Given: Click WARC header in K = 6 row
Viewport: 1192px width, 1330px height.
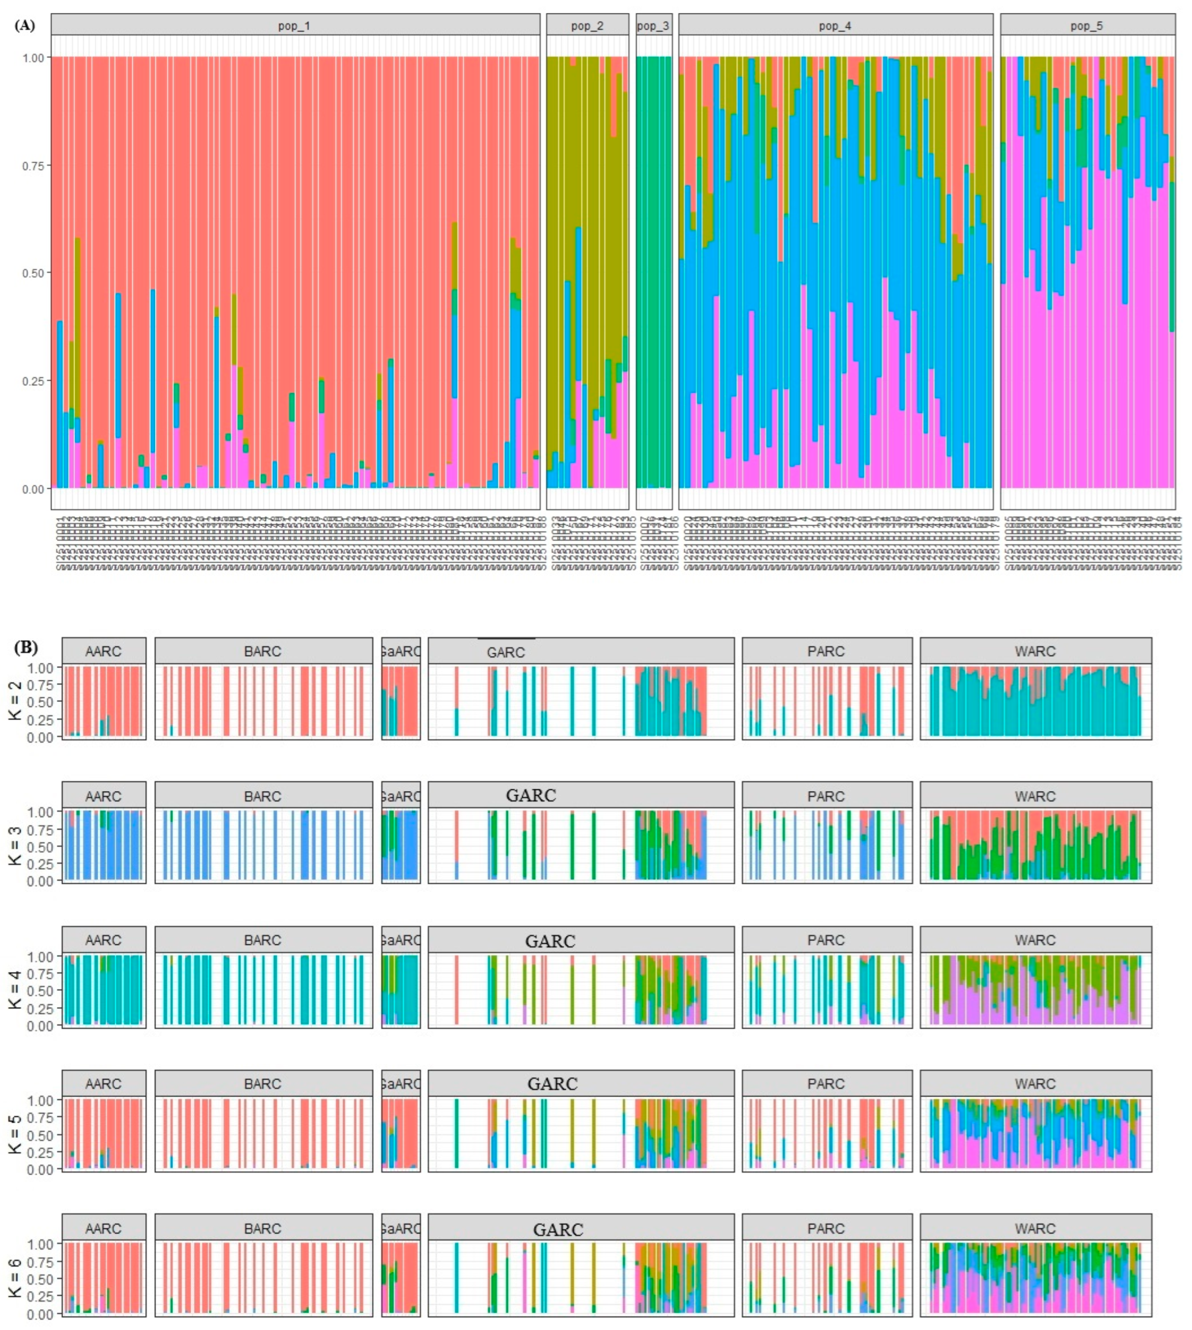Looking at the screenshot, I should pos(1035,1228).
